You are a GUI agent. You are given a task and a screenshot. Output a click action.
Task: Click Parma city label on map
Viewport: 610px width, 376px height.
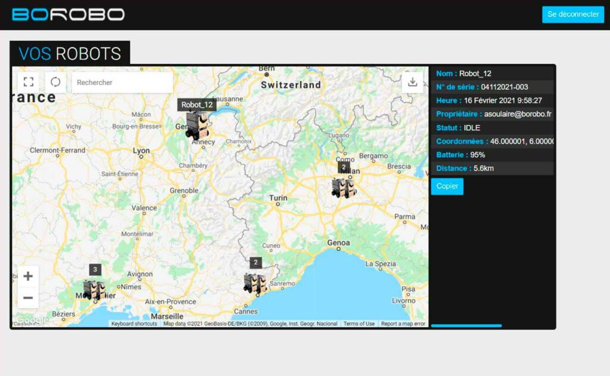pyautogui.click(x=404, y=217)
